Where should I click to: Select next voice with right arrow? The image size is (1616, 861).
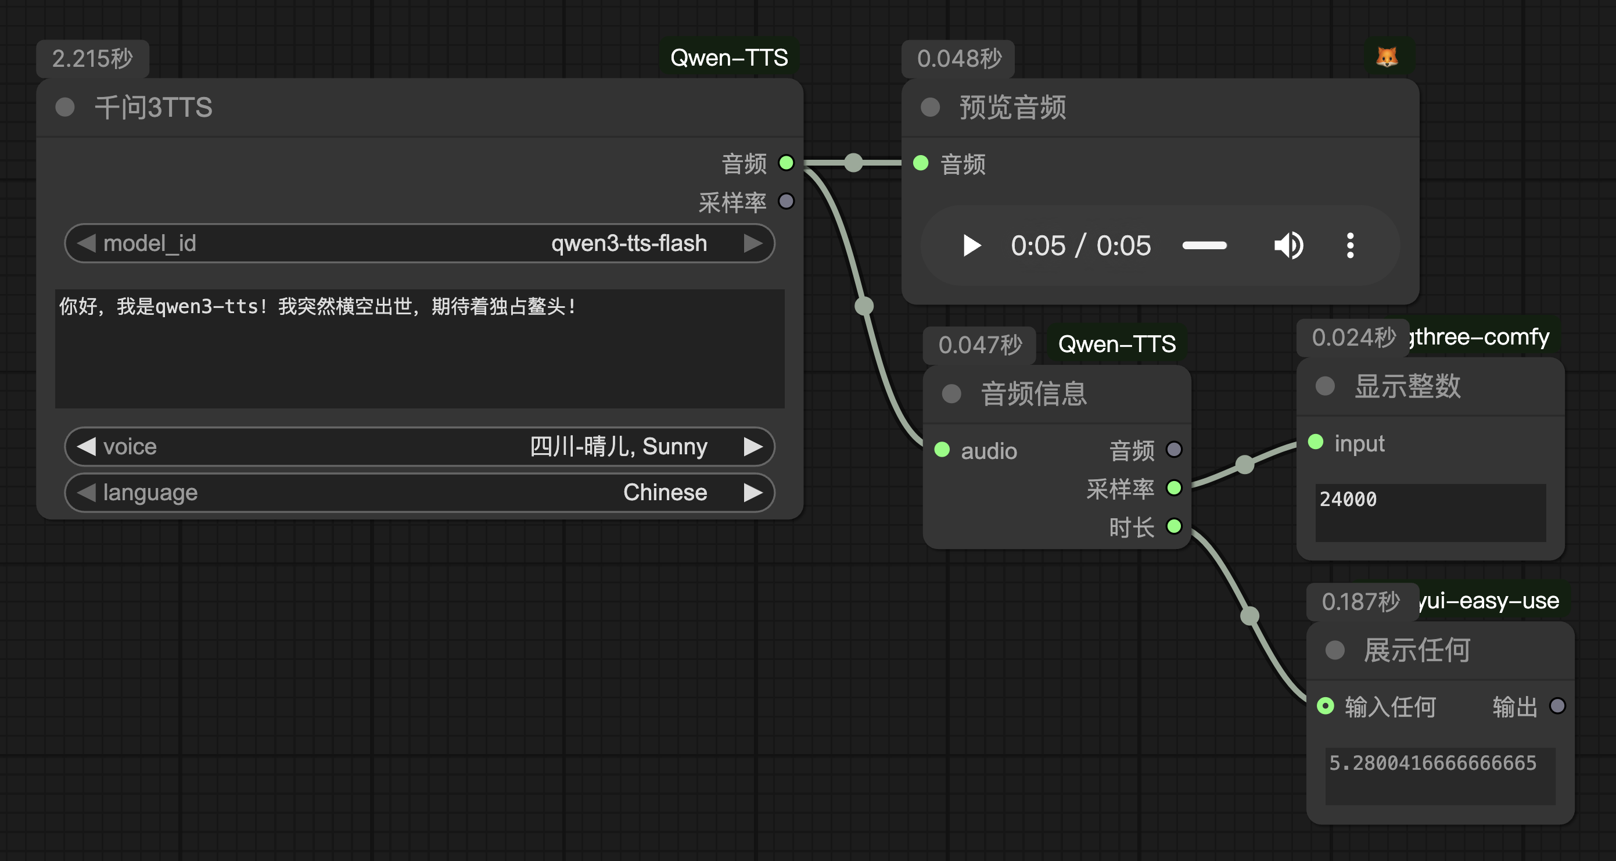coord(753,446)
